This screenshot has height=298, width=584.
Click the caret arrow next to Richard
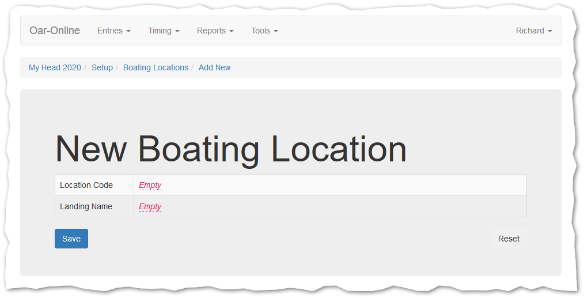(x=550, y=31)
